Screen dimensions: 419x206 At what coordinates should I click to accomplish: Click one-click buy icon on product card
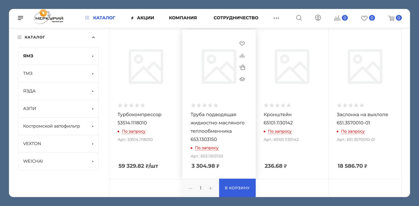click(242, 67)
